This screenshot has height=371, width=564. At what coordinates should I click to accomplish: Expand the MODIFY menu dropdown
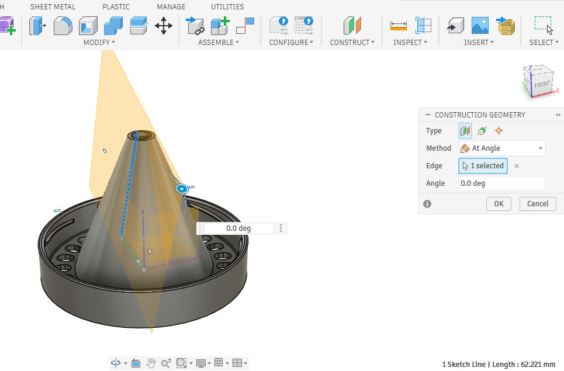99,42
